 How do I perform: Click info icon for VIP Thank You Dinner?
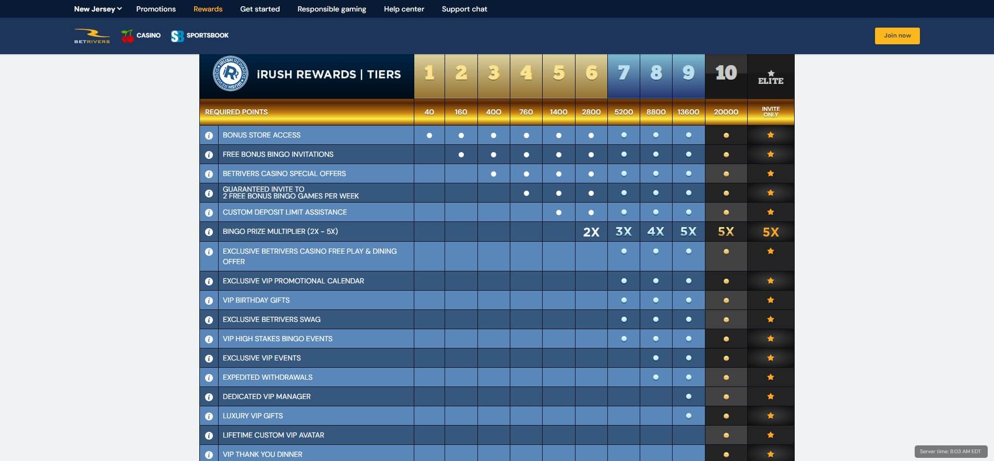click(209, 455)
